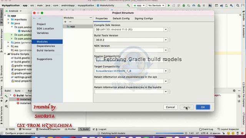The image size is (246, 138).
Task: Open the Resource Manager side panel
Action: click(x=2, y=40)
